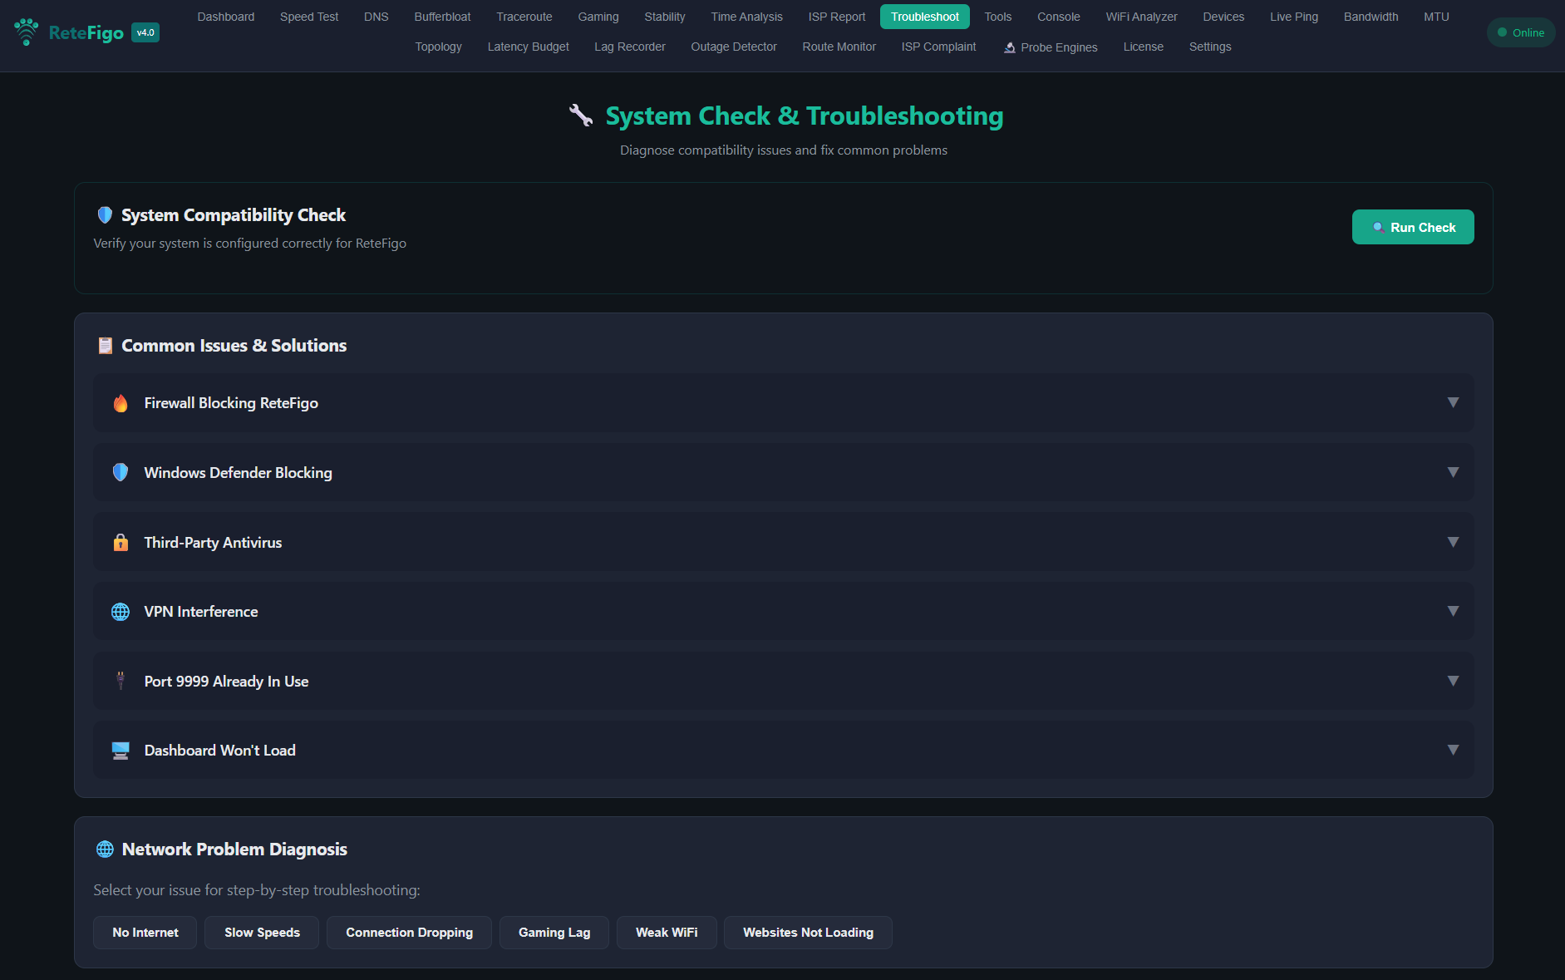
Task: Click the Online status indicator
Action: (x=1520, y=32)
